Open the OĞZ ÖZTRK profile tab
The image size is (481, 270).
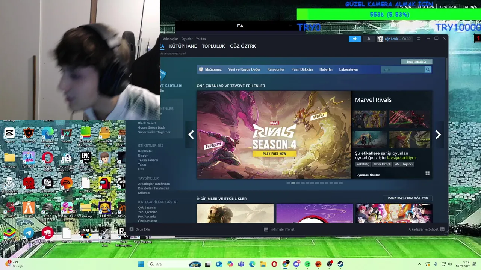[243, 46]
